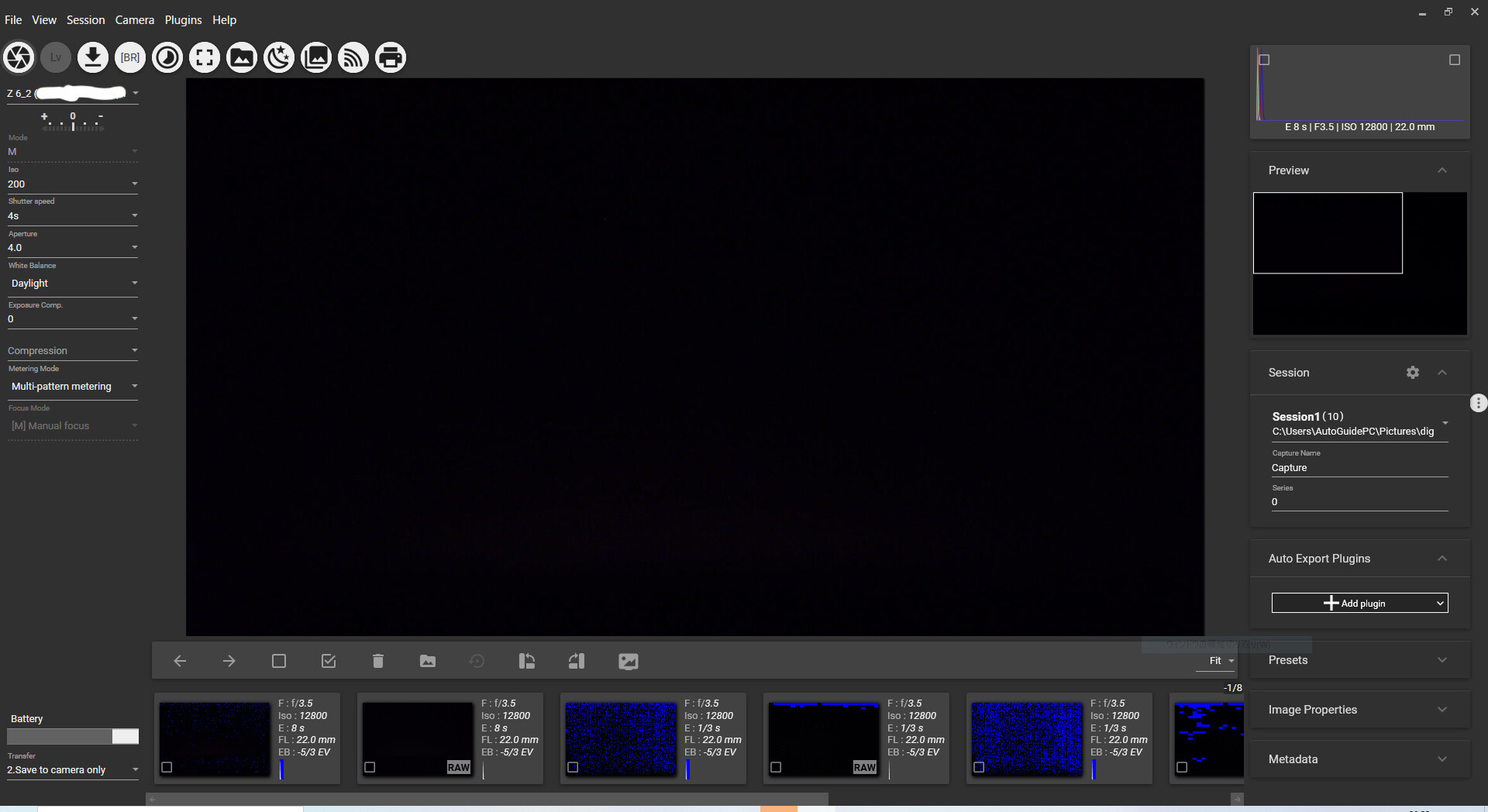
Task: Open Transfer Save to camera only dropdown
Action: [72, 770]
